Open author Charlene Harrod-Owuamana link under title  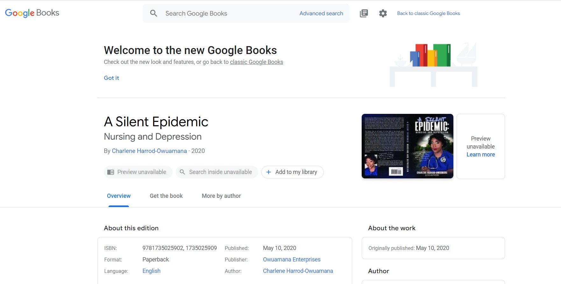pos(149,151)
